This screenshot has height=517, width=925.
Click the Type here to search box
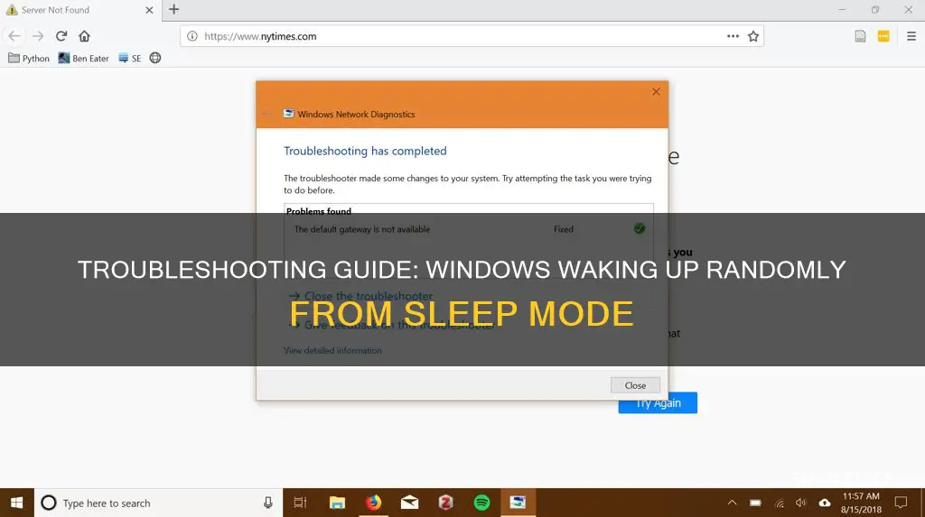pyautogui.click(x=158, y=503)
